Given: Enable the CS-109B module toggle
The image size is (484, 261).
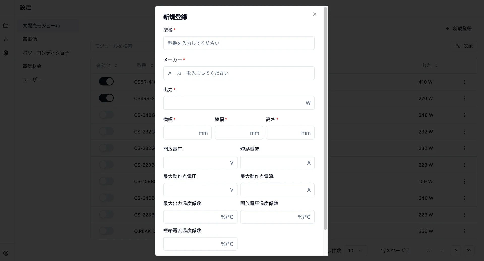Looking at the screenshot, I should point(106,181).
